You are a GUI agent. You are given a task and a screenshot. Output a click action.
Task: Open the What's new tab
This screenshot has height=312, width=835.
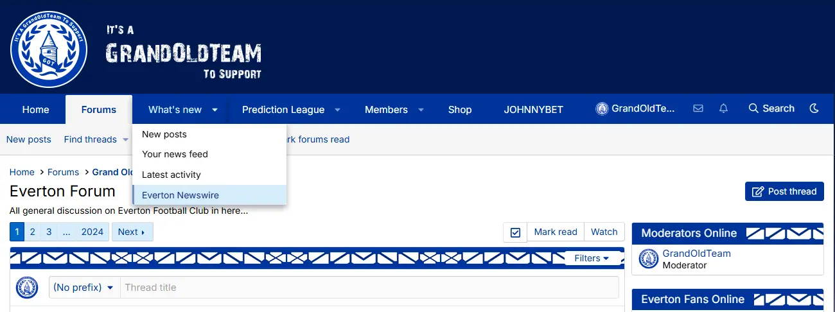(x=175, y=110)
